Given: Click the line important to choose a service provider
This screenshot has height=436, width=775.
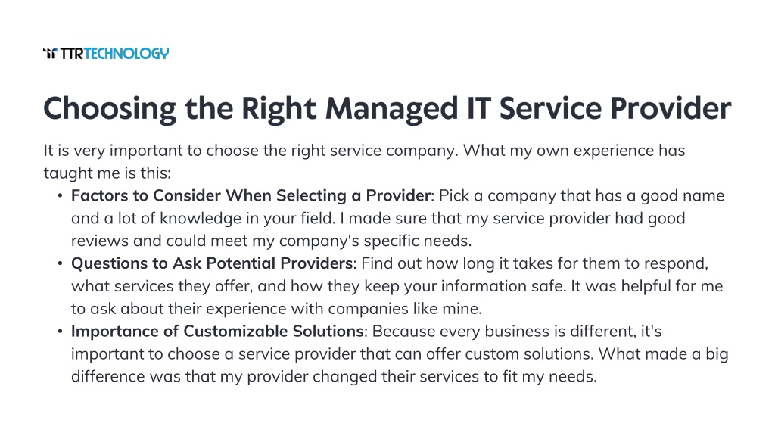Looking at the screenshot, I should pos(400,354).
